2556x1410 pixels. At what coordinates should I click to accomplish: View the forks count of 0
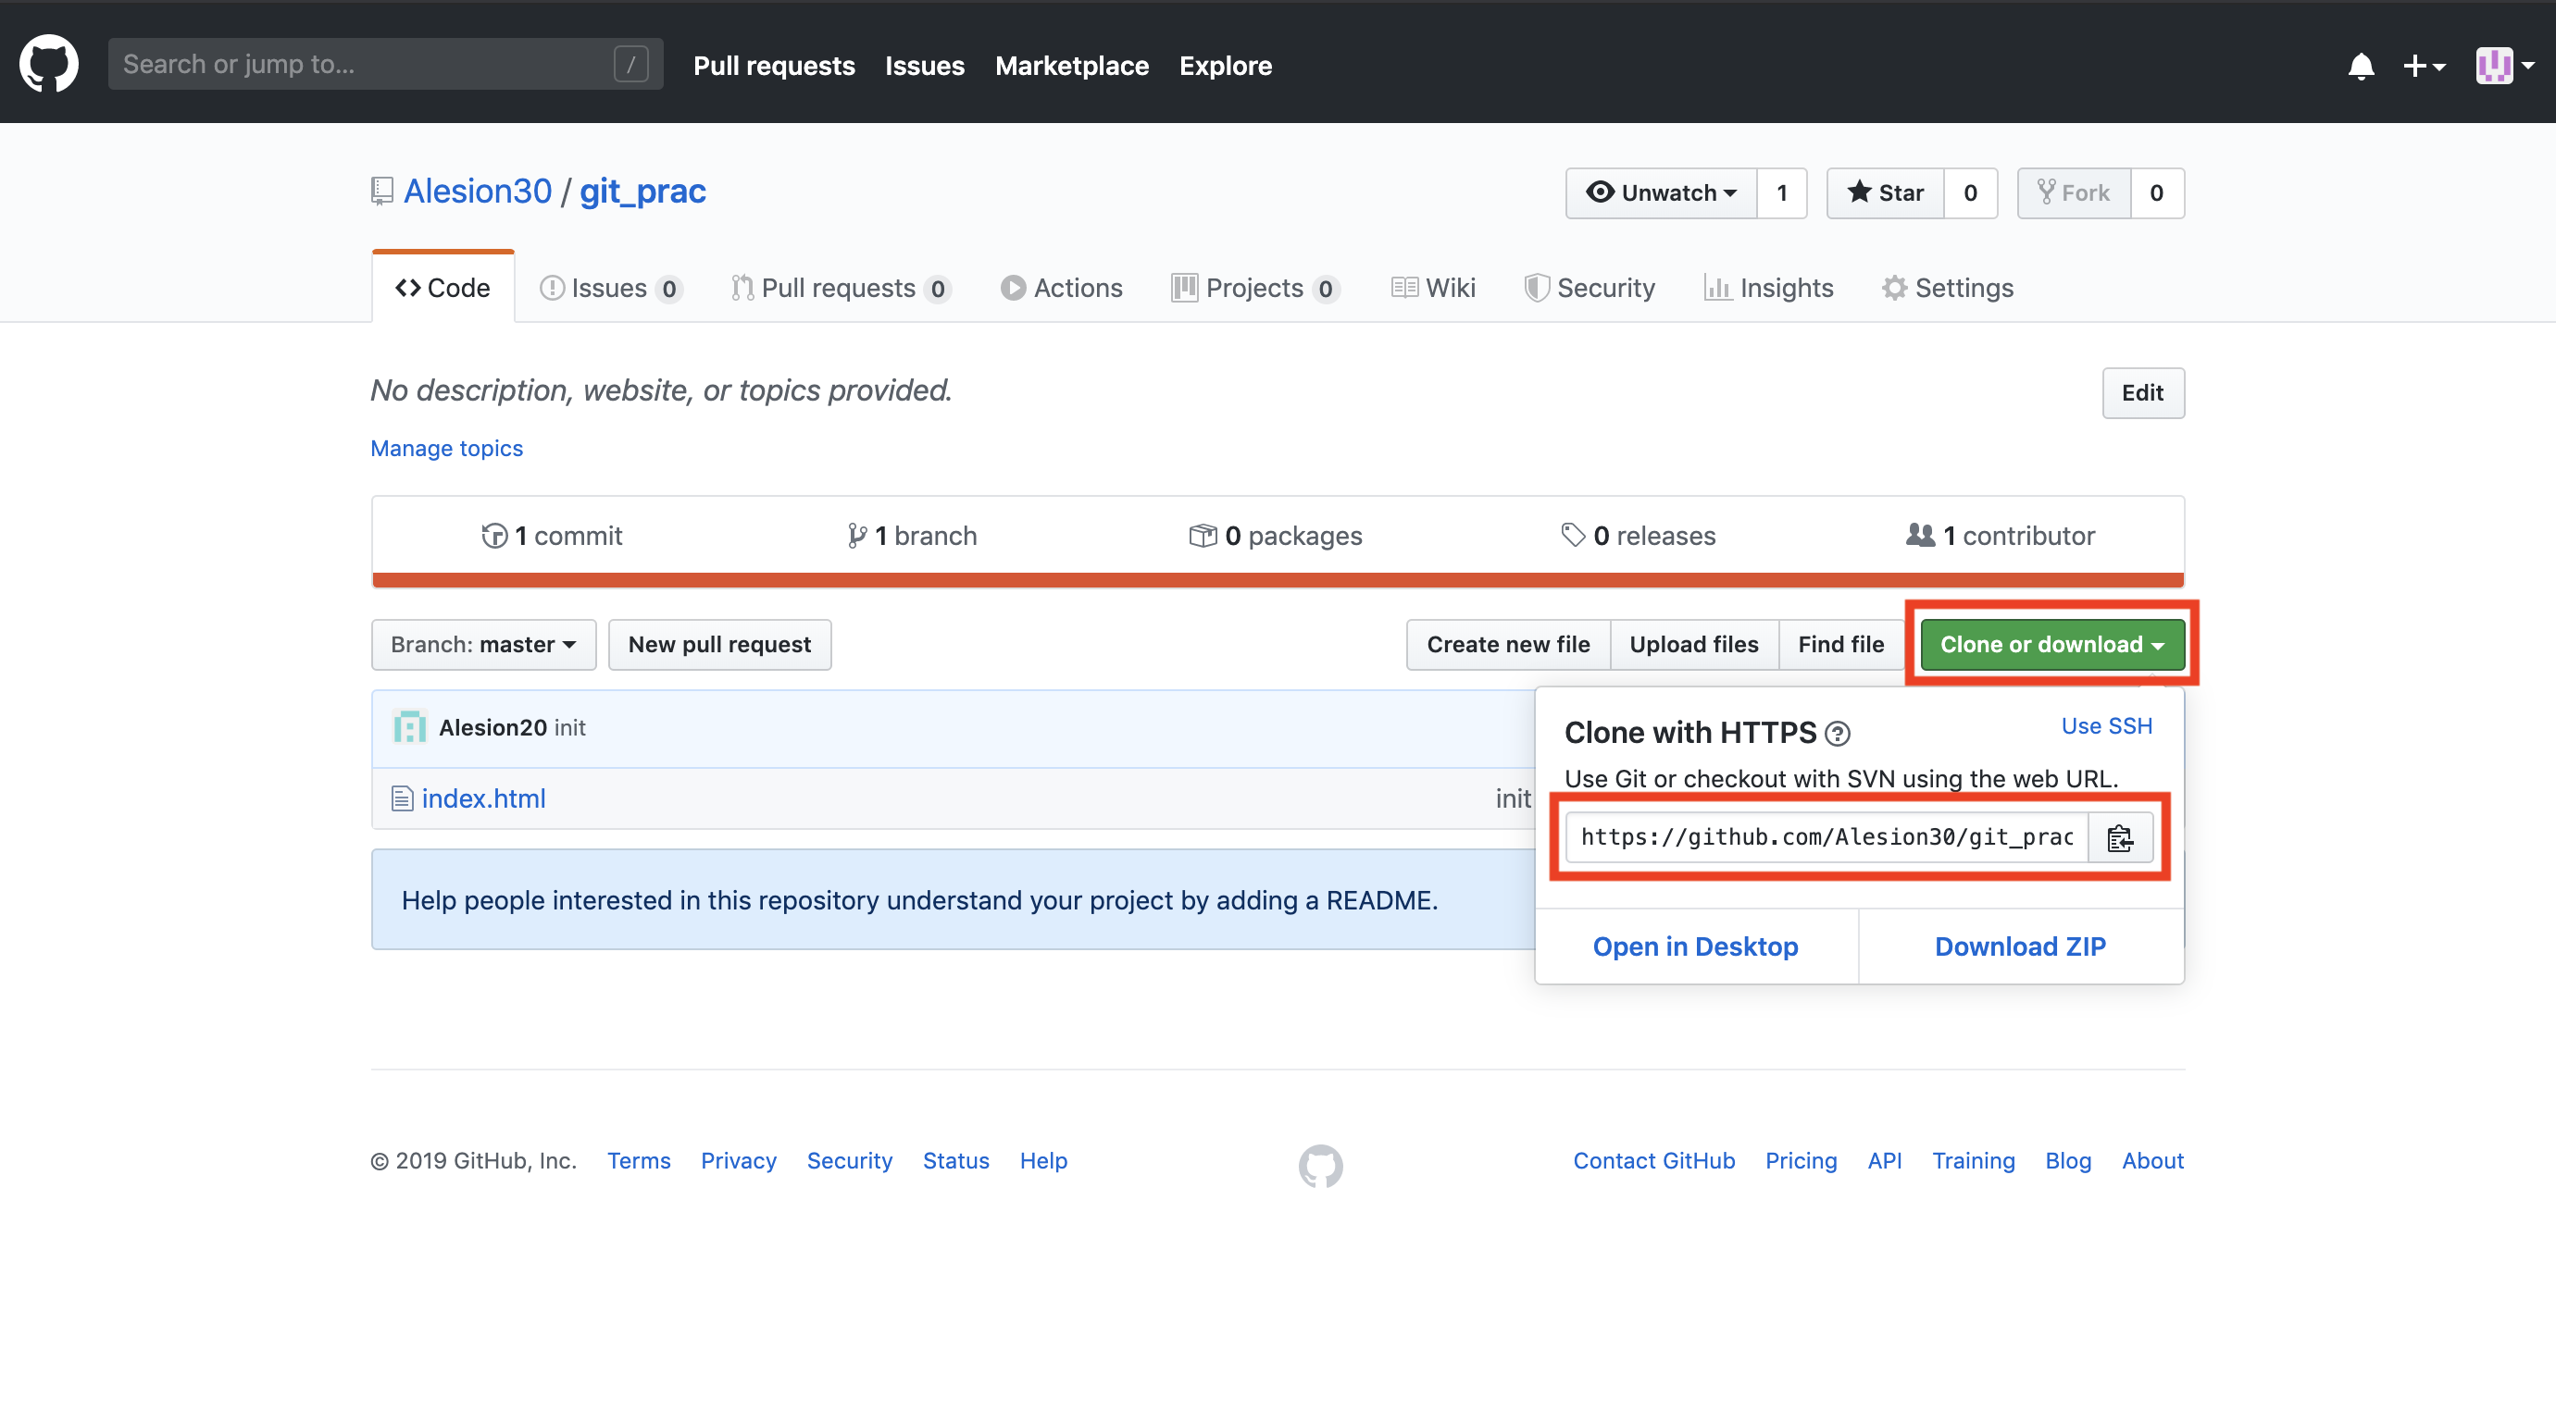pos(2156,192)
